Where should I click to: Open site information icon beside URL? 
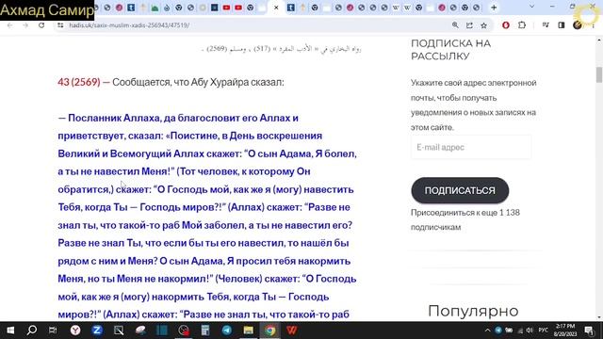(x=60, y=25)
